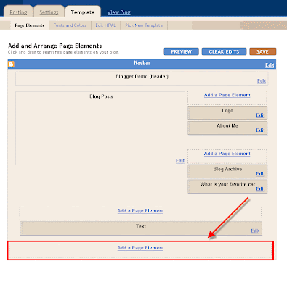Click the 'Add and Arrange Page Elements' heading

[55, 46]
